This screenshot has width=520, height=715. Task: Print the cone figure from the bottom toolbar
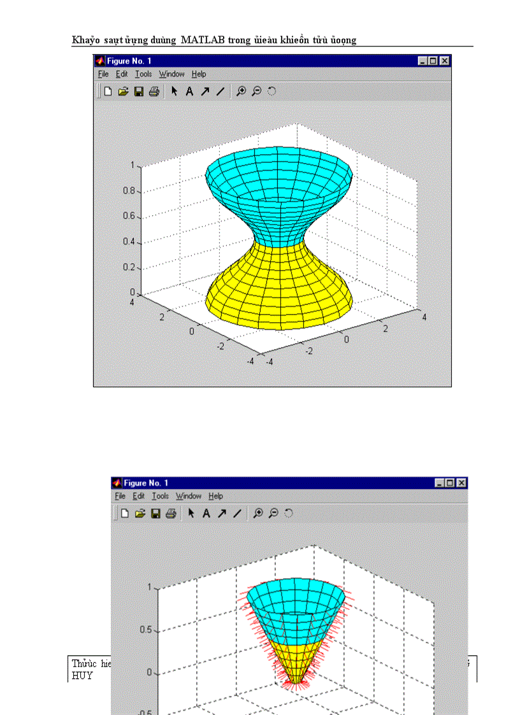click(x=170, y=513)
